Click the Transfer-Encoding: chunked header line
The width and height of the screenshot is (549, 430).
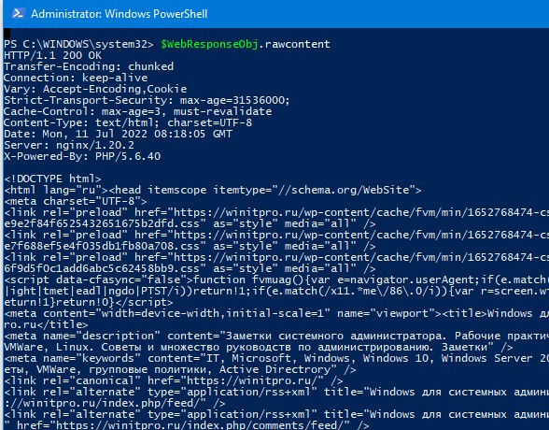[89, 66]
